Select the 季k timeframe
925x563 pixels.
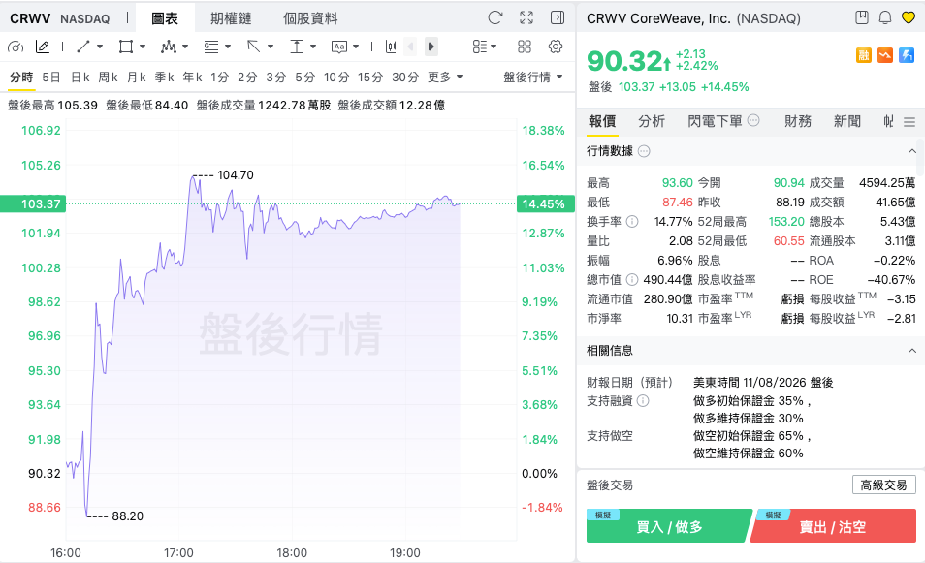[164, 78]
